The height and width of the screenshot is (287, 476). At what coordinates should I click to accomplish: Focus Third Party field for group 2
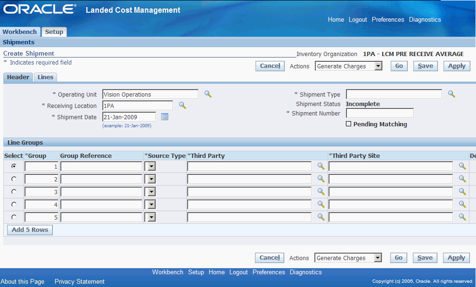pyautogui.click(x=249, y=179)
